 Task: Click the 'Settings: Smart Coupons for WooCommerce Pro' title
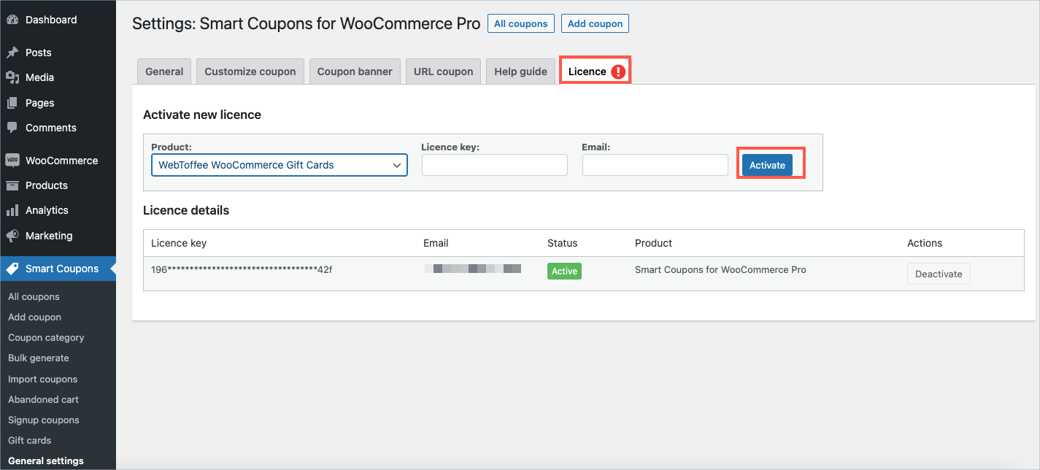coord(307,23)
